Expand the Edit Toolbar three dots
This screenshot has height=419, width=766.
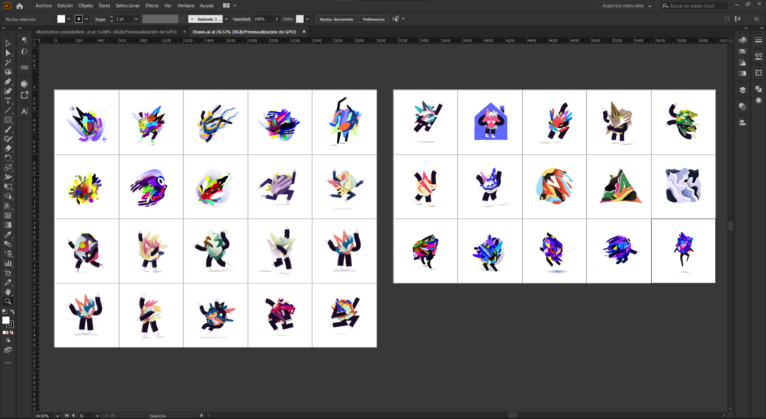8,363
